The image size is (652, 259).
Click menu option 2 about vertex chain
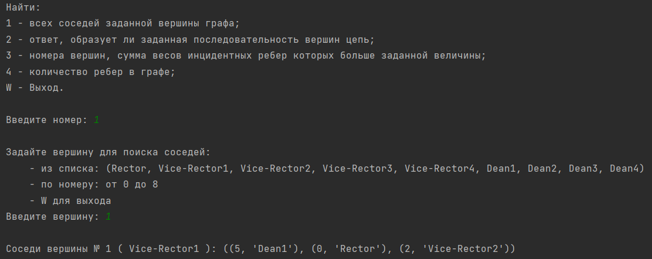click(x=191, y=40)
